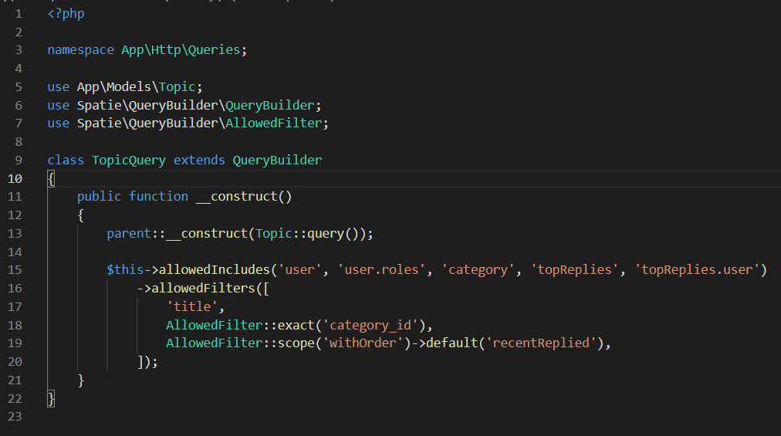Click the 'function' keyword on line 11
The image size is (781, 436).
coord(159,196)
